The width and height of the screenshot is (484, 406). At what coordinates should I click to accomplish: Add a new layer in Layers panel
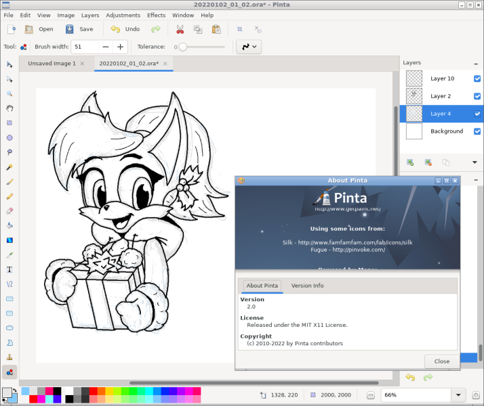click(410, 162)
